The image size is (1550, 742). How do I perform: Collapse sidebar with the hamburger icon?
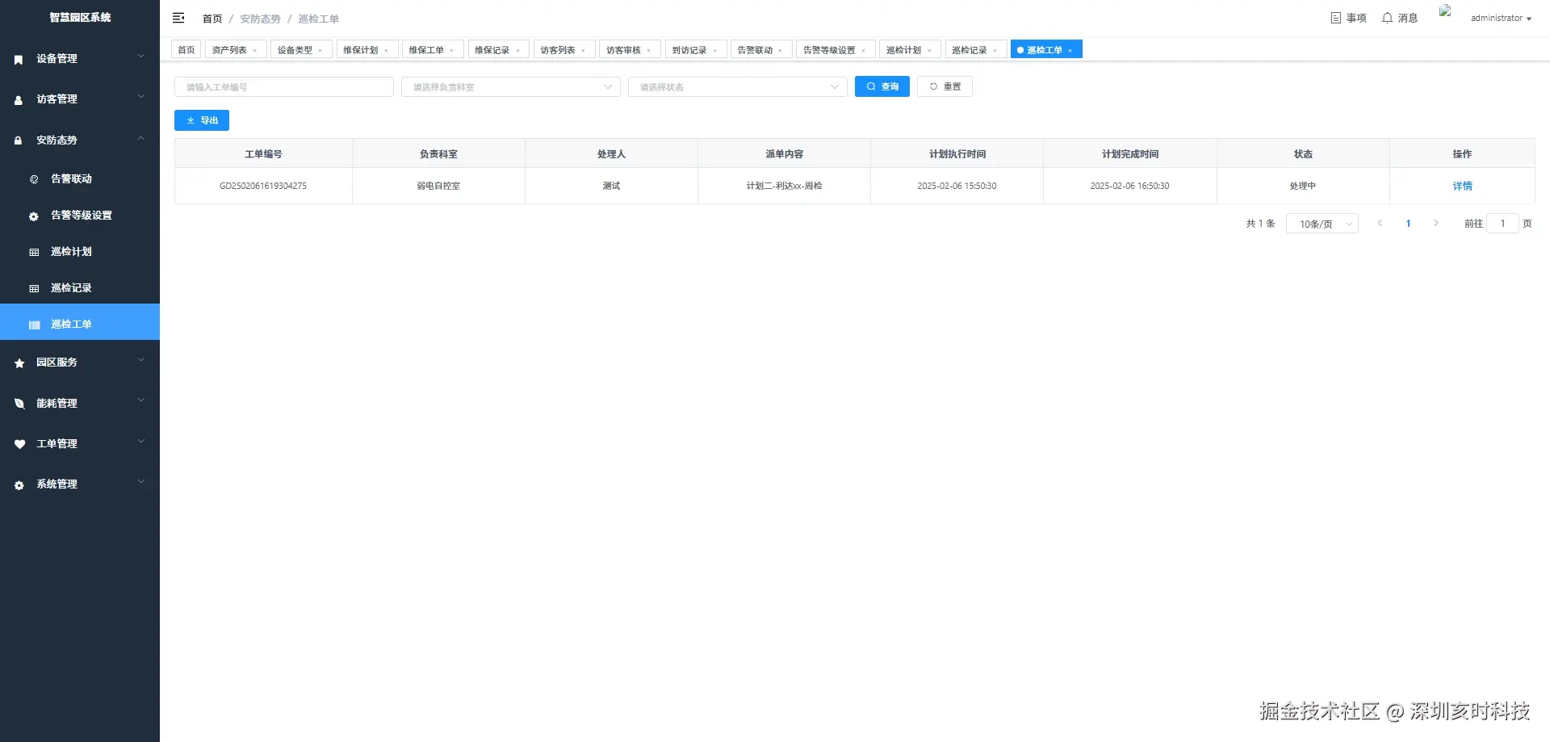pos(178,18)
